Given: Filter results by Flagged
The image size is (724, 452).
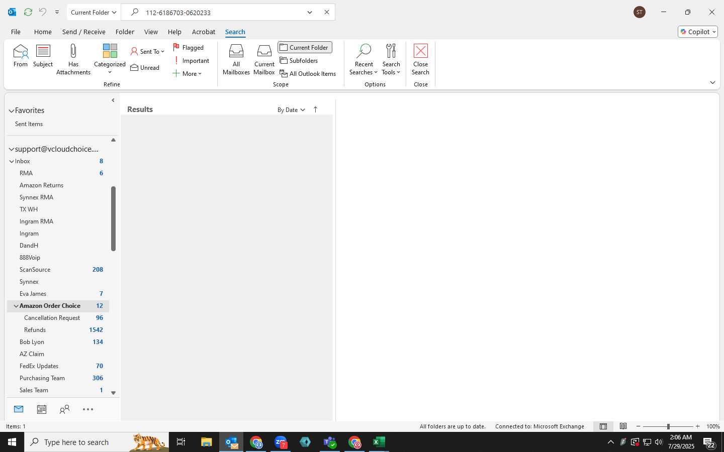Looking at the screenshot, I should (189, 47).
